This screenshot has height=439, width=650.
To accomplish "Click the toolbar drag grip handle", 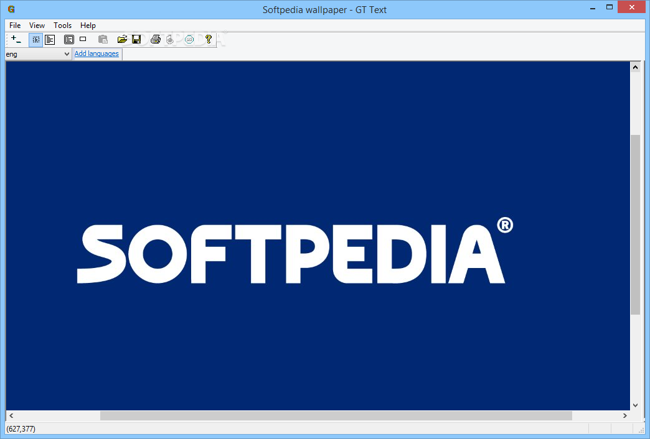I will click(7, 40).
